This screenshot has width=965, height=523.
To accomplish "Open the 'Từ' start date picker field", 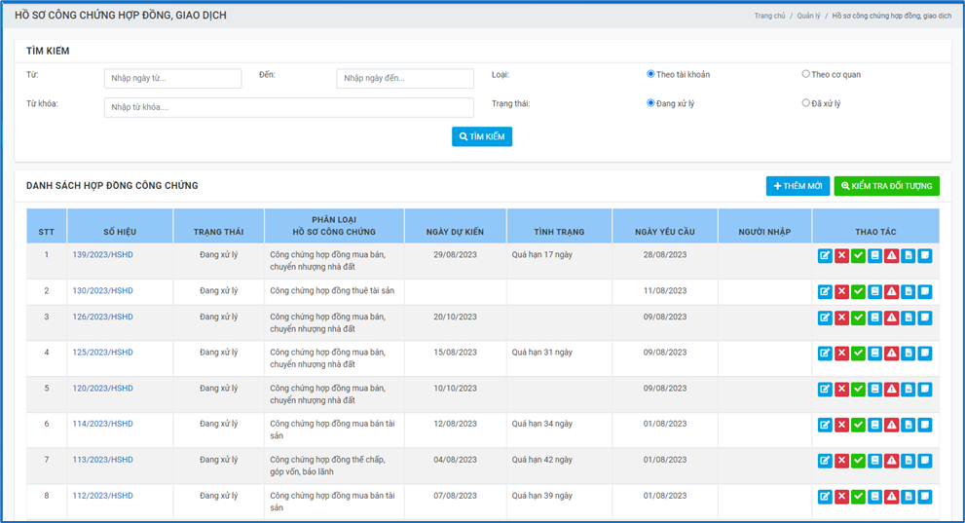I will coord(172,79).
